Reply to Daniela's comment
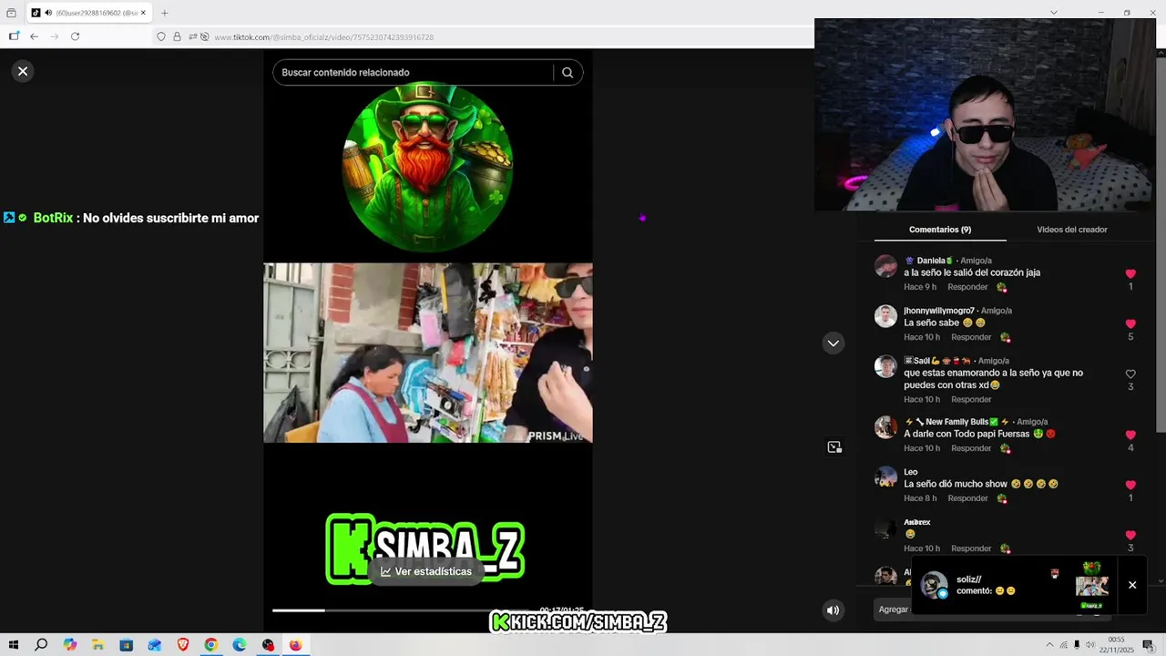The height and width of the screenshot is (656, 1166). [967, 287]
